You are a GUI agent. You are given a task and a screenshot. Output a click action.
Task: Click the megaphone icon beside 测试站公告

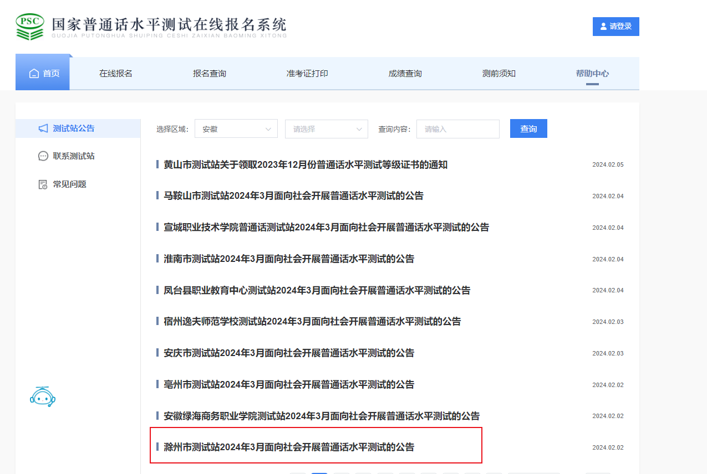coord(43,128)
